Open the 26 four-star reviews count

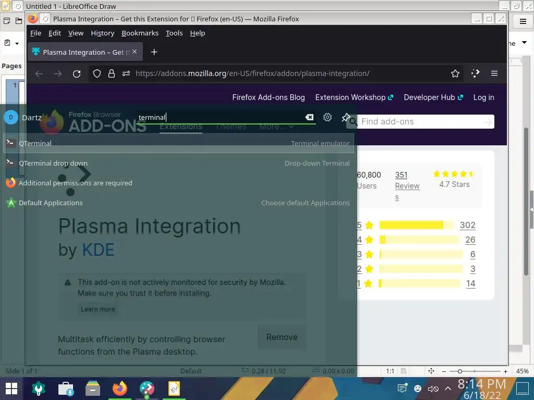(470, 240)
